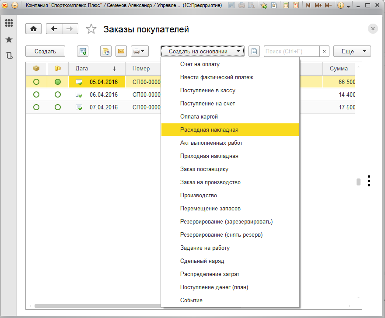The height and width of the screenshot is (318, 385).
Task: Click the Создать button
Action: 45,51
